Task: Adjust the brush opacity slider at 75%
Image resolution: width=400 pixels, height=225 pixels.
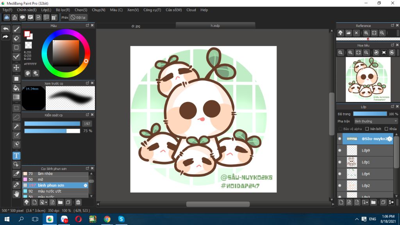Action: (52, 131)
